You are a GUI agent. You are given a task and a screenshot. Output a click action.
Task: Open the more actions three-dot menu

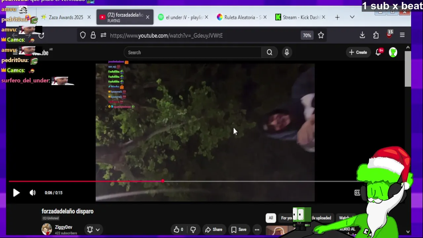[257, 229]
